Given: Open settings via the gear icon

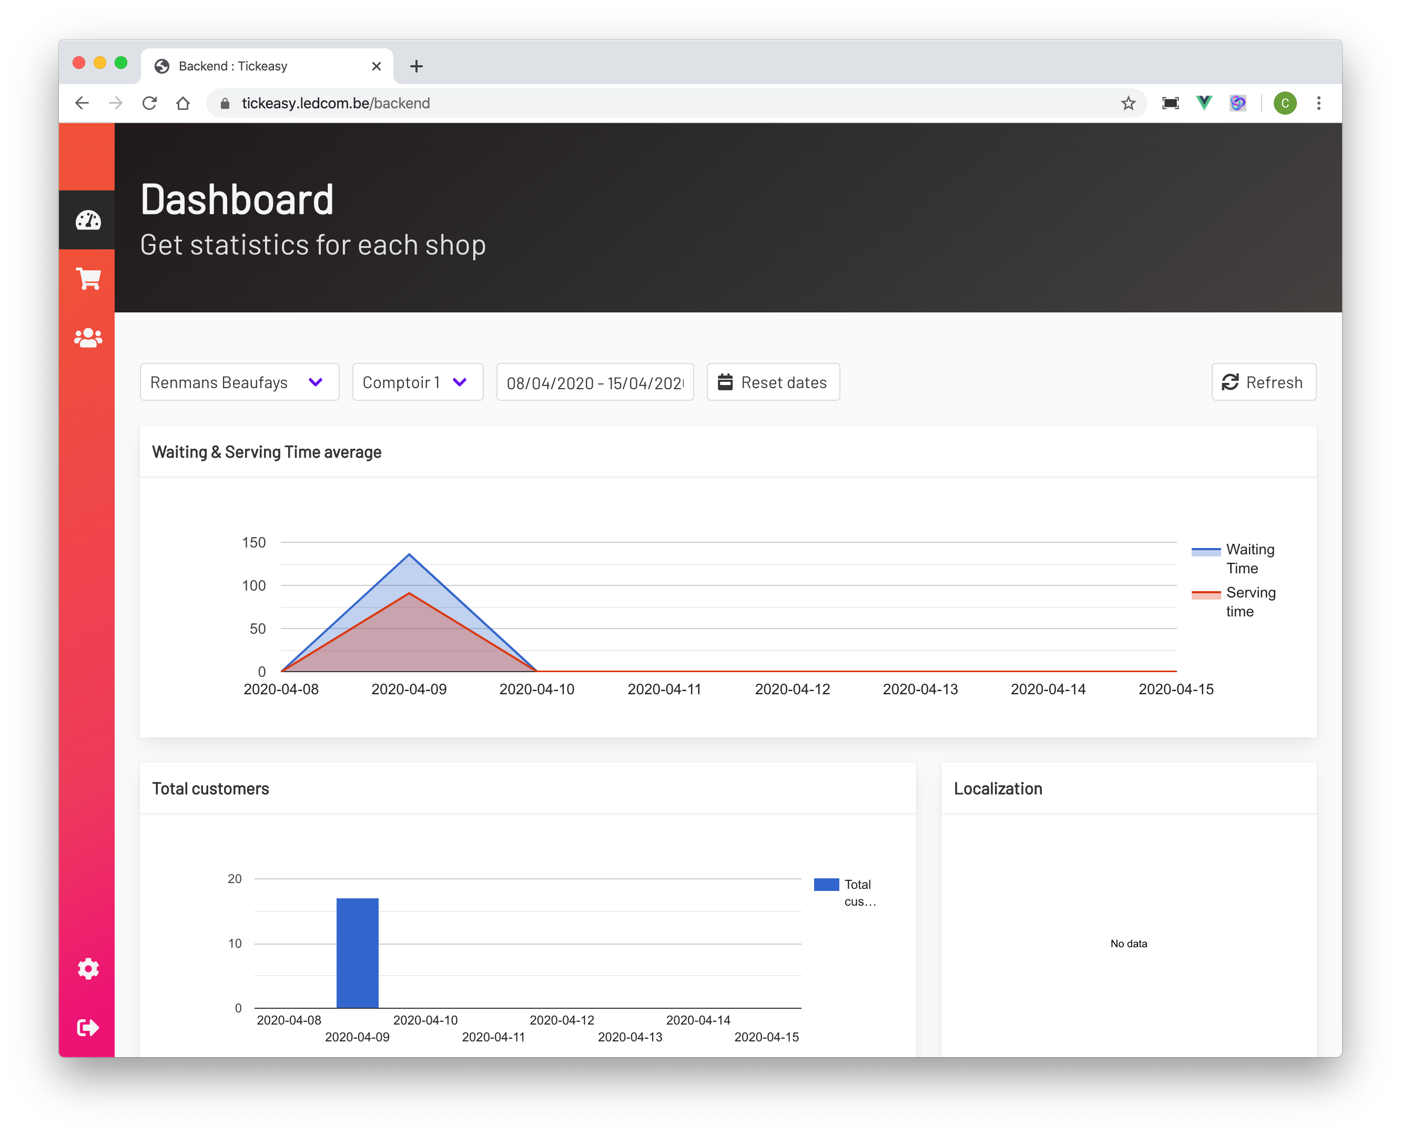Looking at the screenshot, I should [x=88, y=968].
